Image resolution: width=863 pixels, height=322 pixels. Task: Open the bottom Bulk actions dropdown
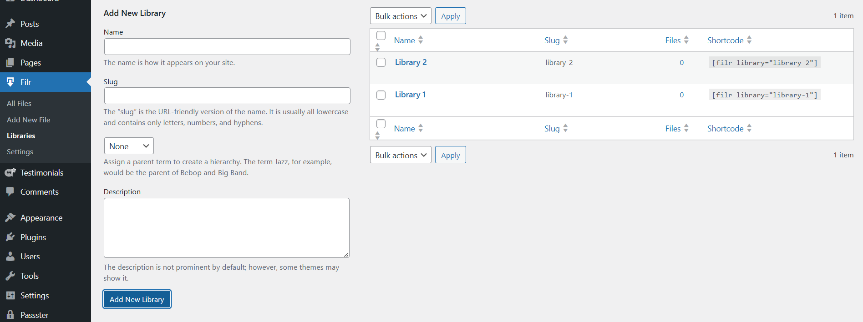tap(401, 155)
